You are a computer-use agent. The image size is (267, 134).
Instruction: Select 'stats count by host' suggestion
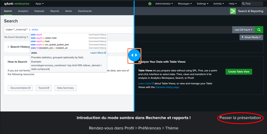68,41
